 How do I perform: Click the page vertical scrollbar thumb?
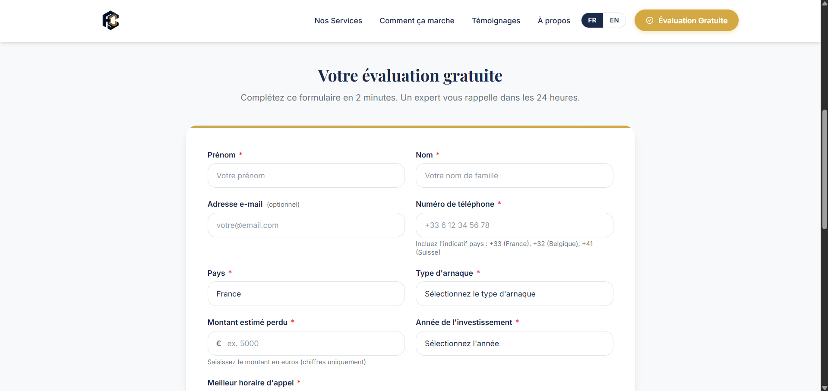coord(825,169)
